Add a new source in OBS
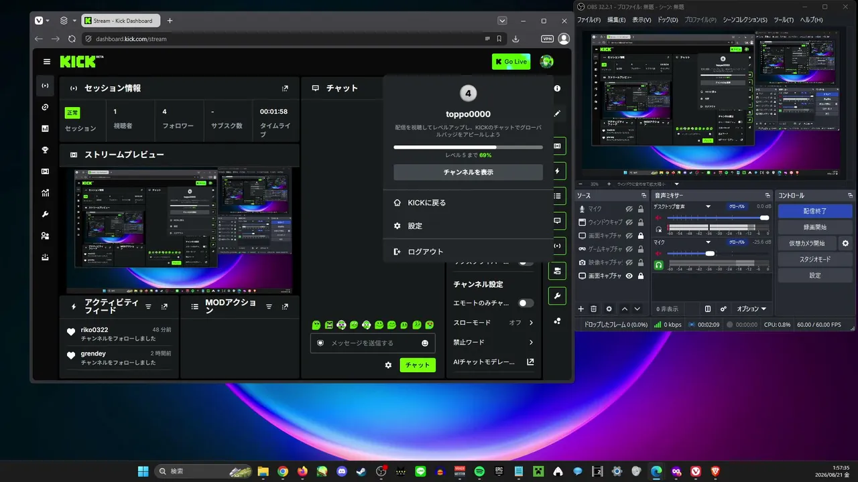The height and width of the screenshot is (482, 858). coord(581,309)
